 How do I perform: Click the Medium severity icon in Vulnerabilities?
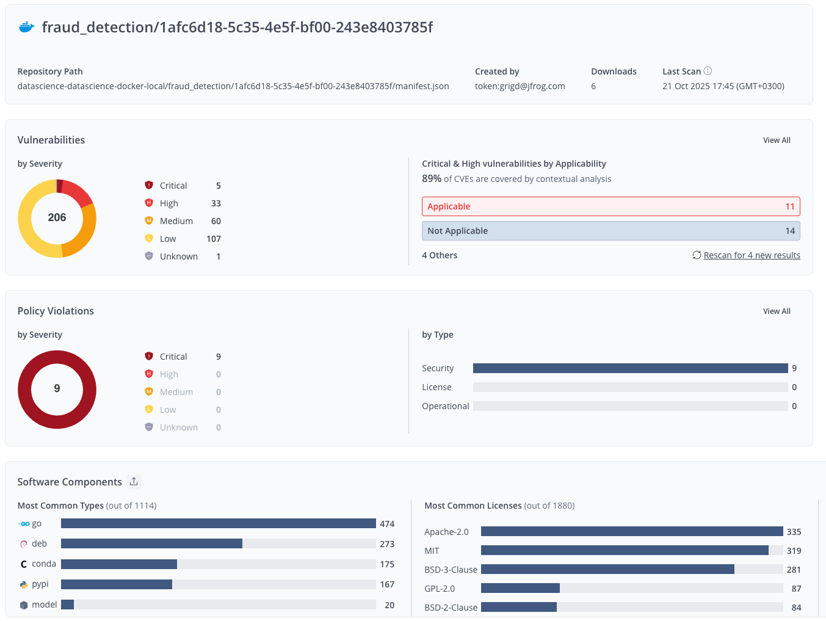[x=149, y=220]
